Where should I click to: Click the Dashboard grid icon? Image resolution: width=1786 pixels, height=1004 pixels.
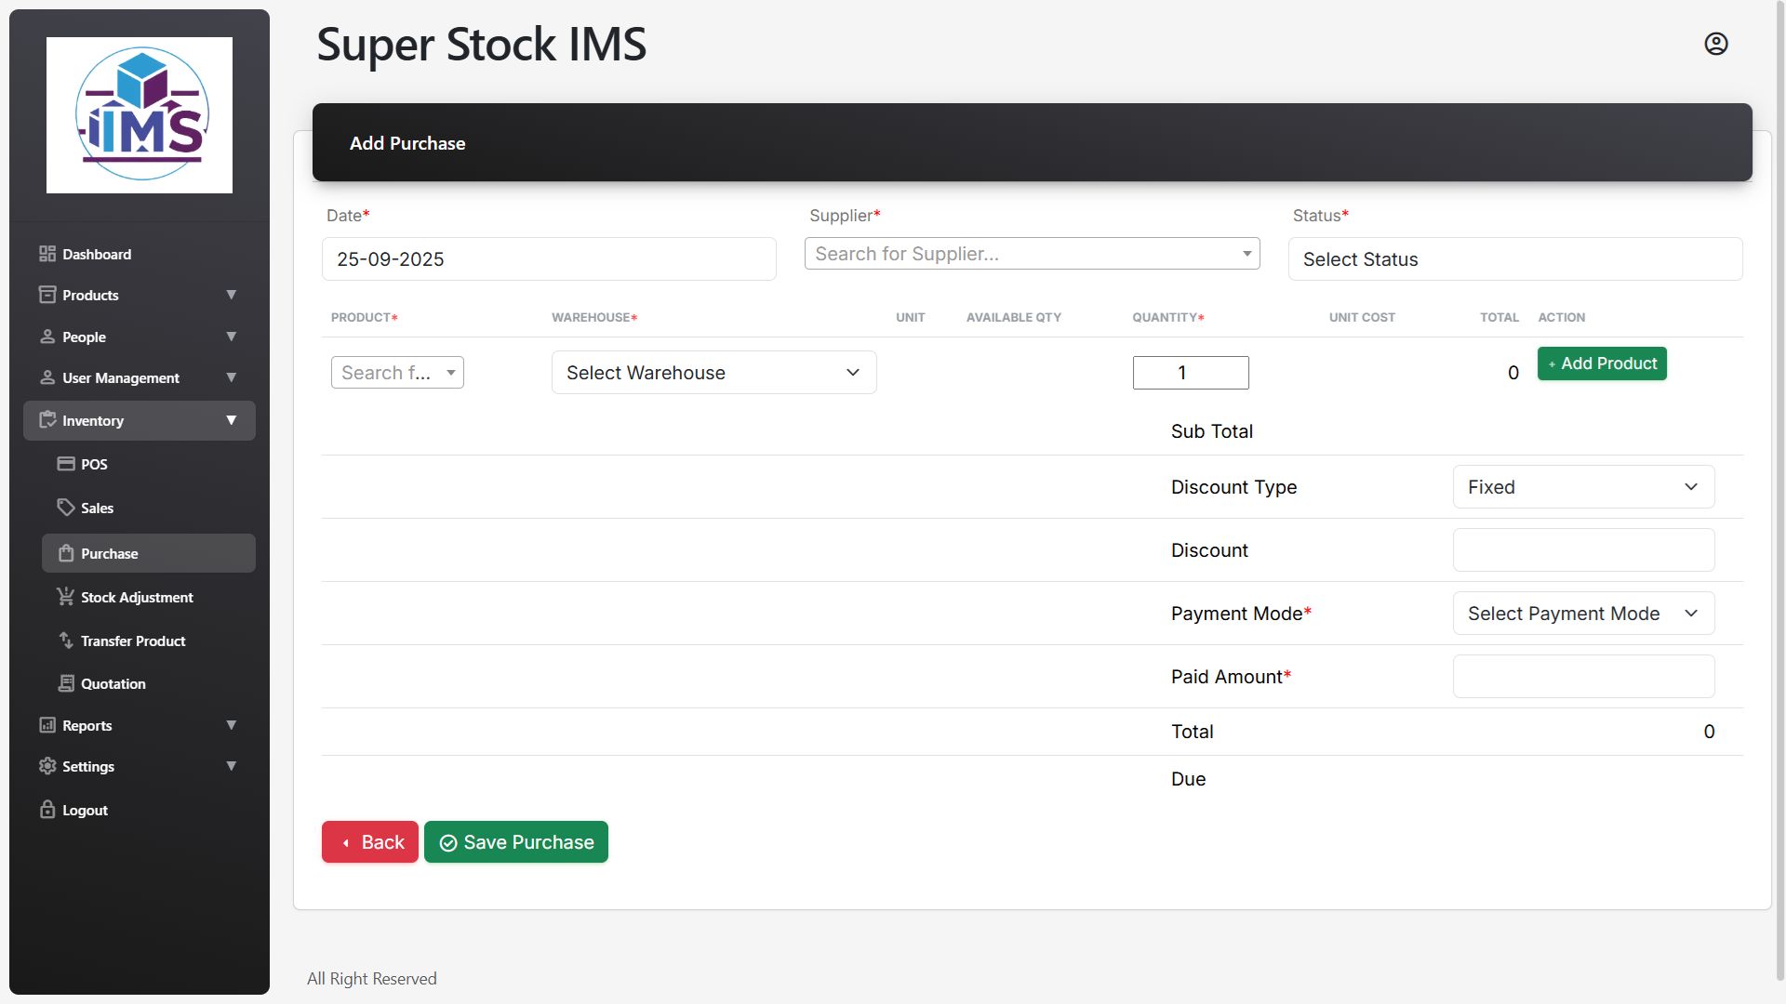pos(47,254)
